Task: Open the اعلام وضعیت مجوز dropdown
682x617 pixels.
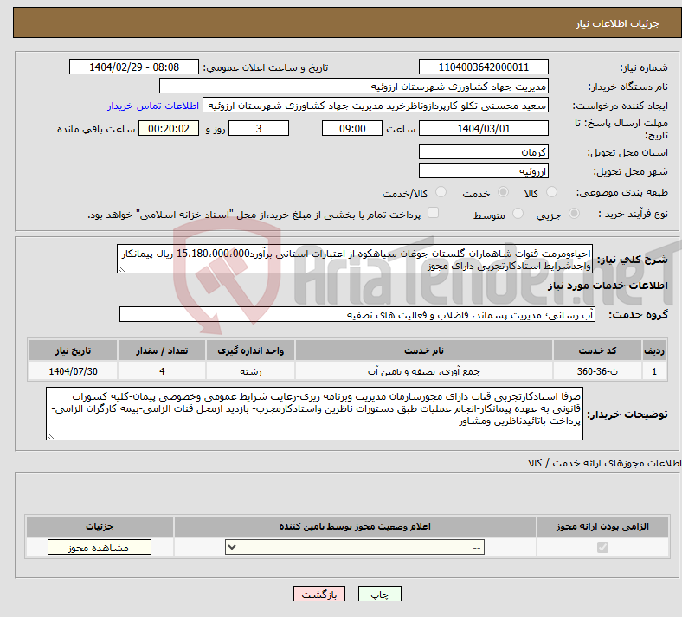Action: point(355,547)
